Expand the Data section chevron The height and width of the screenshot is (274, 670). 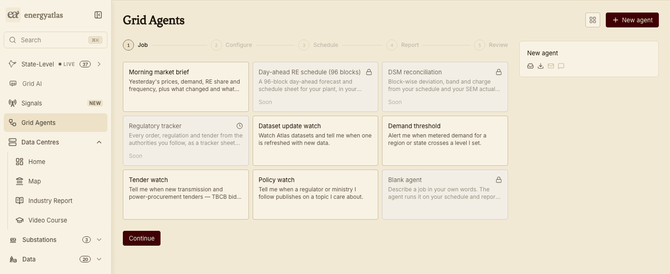pyautogui.click(x=99, y=259)
